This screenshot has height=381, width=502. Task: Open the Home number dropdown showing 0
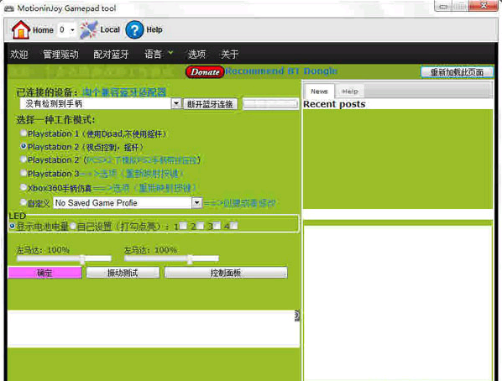pos(67,29)
